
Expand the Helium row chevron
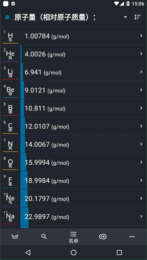pos(141,54)
